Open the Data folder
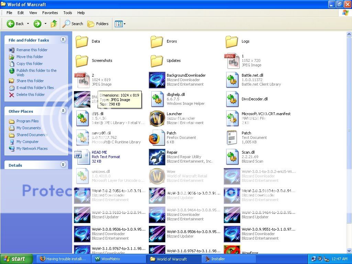 pyautogui.click(x=82, y=42)
